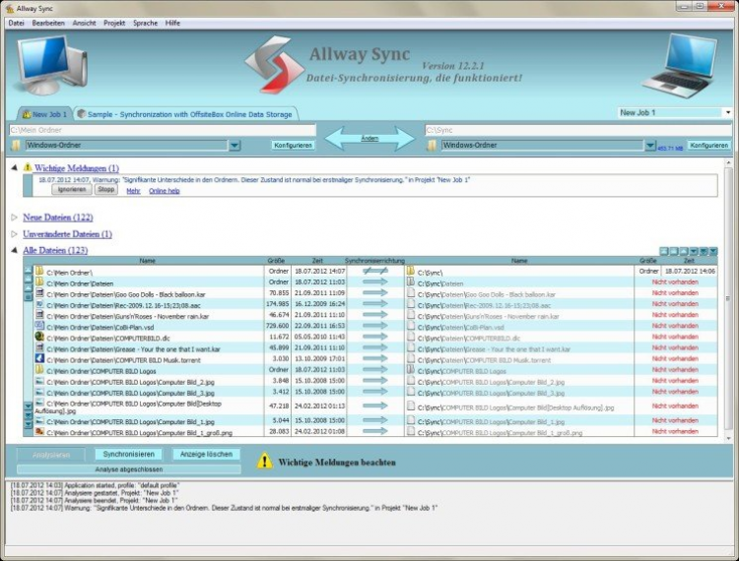Start sync with the Synchronisieren button
This screenshot has width=739, height=561.
129,454
